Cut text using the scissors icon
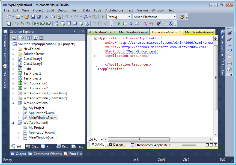The height and width of the screenshot is (165, 236). coord(46,17)
